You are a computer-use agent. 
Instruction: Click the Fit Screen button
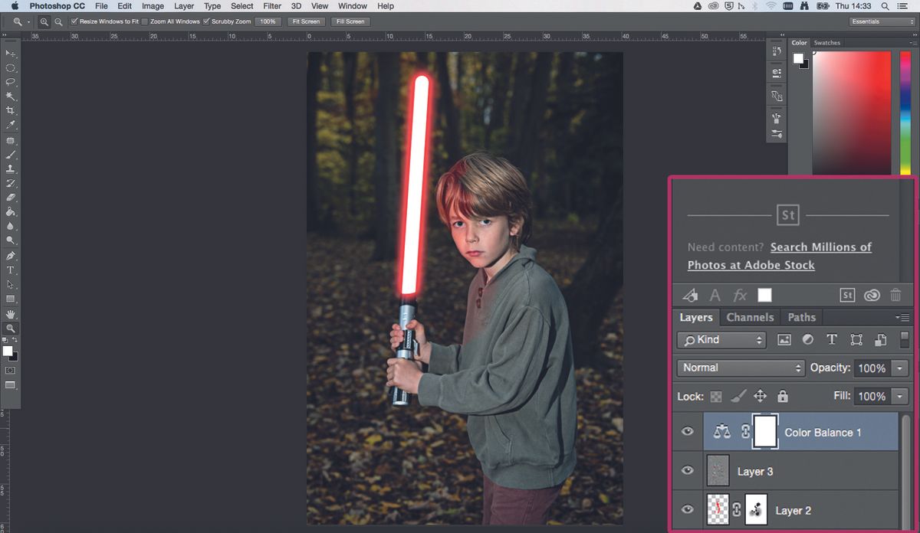click(306, 21)
